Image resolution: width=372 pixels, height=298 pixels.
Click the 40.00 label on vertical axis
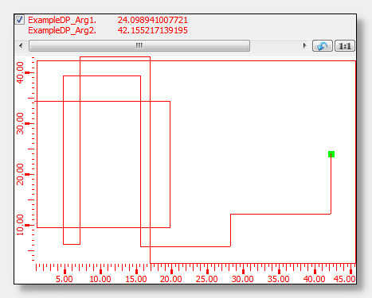[20, 72]
